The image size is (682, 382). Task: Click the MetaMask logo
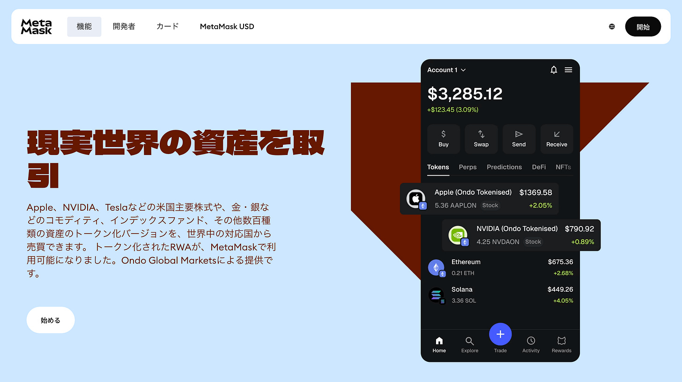pos(36,27)
